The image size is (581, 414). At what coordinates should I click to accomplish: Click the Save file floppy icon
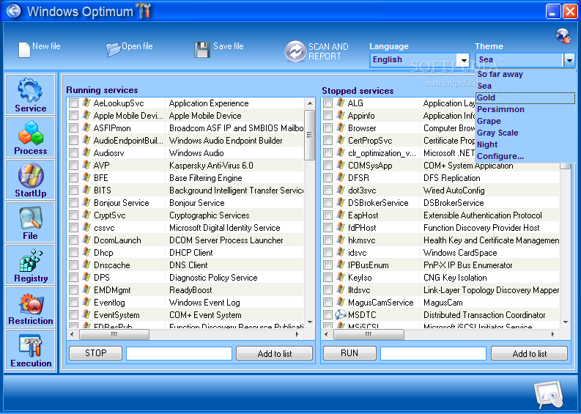pos(202,50)
